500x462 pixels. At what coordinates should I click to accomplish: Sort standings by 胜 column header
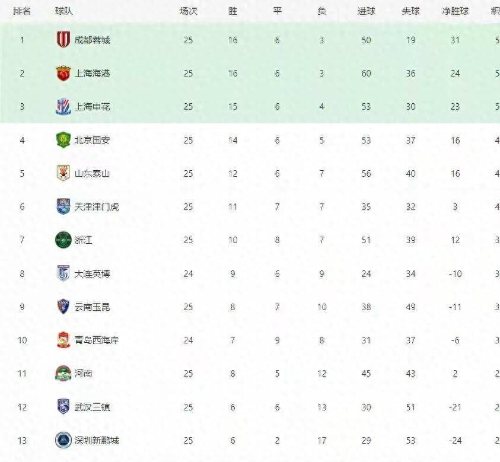pos(233,11)
